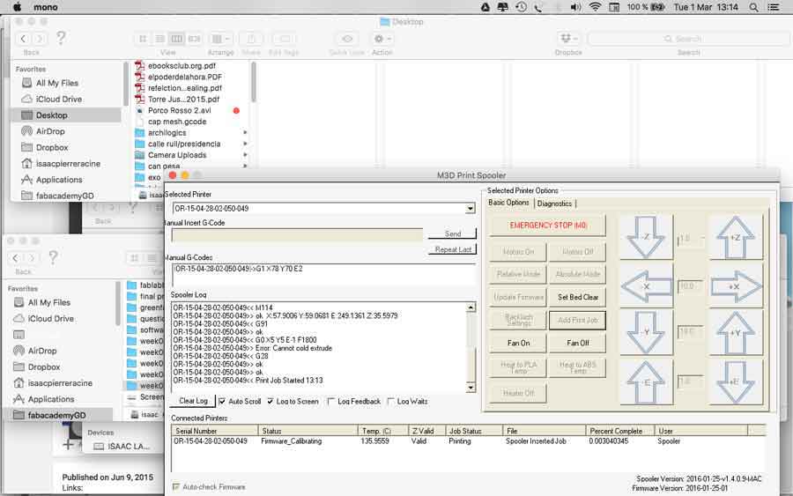This screenshot has width=793, height=496.
Task: Open fabacademyGD in Desktop Finder sidebar
Action: pyautogui.click(x=64, y=196)
